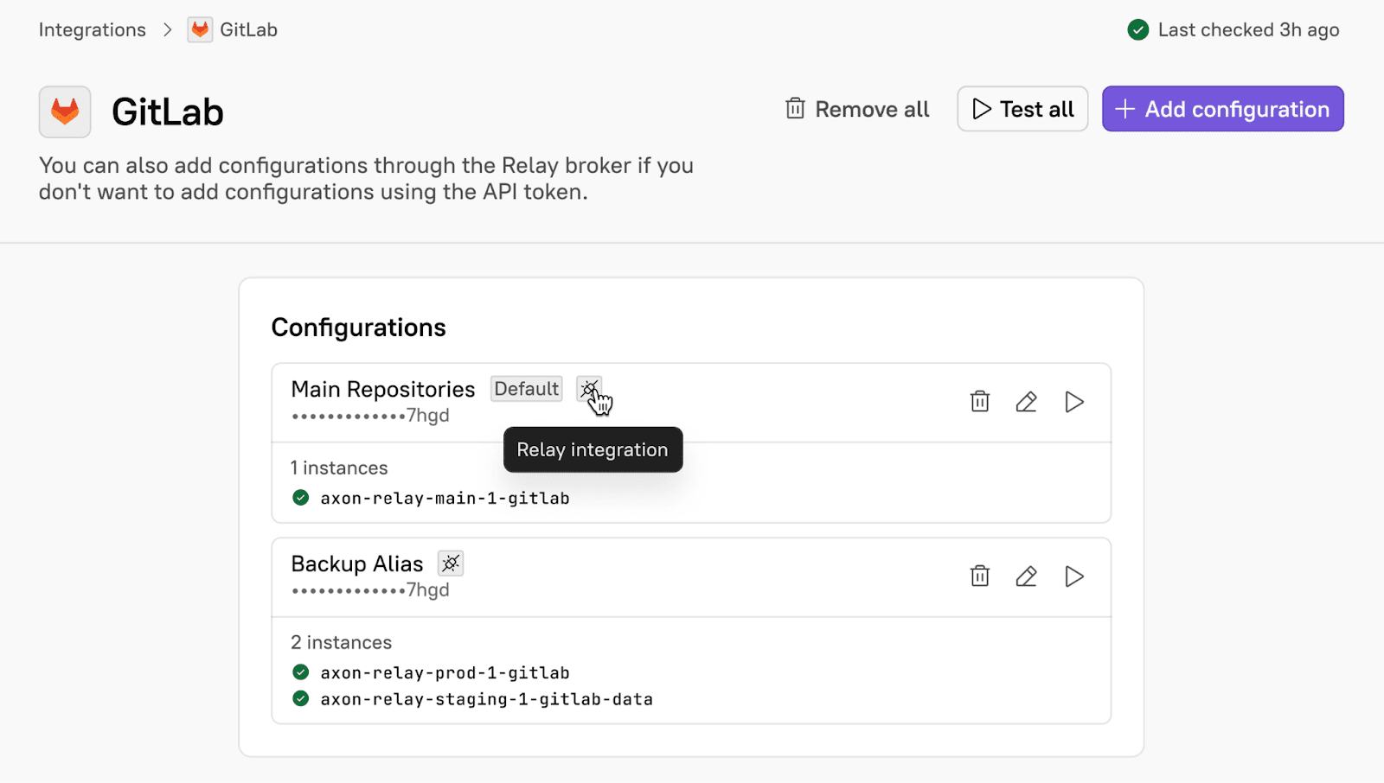
Task: Click the Relay integration icon beside Backup Alias
Action: (x=451, y=563)
